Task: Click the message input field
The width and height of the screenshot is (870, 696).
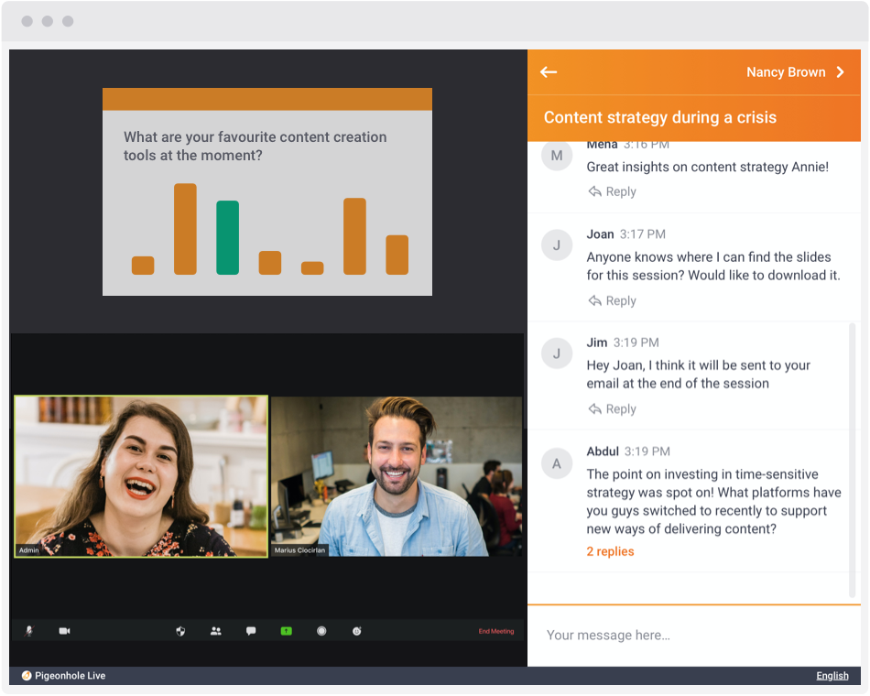Action: (693, 635)
